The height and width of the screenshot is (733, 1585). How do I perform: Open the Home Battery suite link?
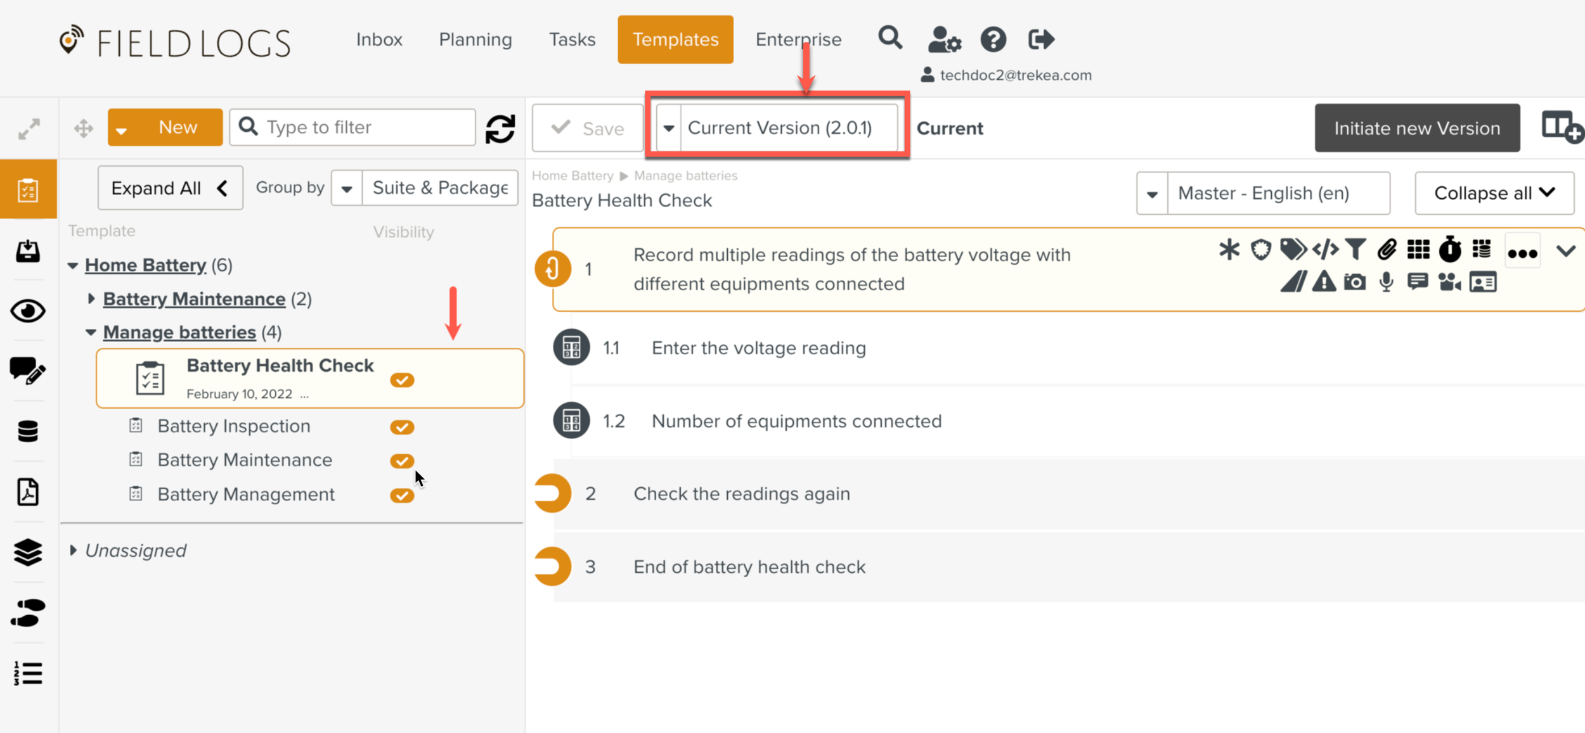pyautogui.click(x=145, y=265)
